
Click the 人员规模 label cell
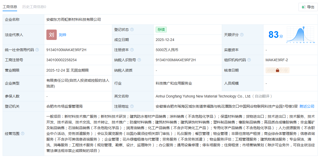[243, 83]
